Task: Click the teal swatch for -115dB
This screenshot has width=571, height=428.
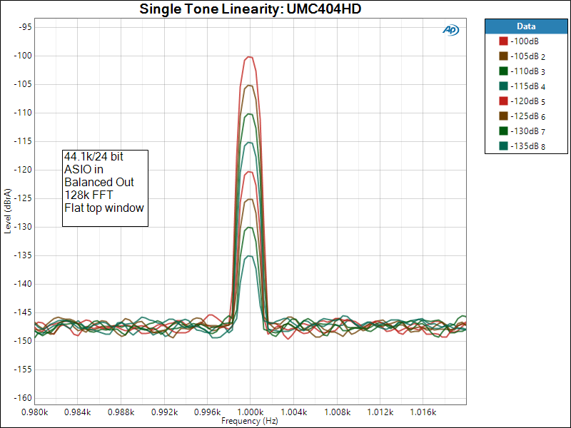Action: [503, 86]
